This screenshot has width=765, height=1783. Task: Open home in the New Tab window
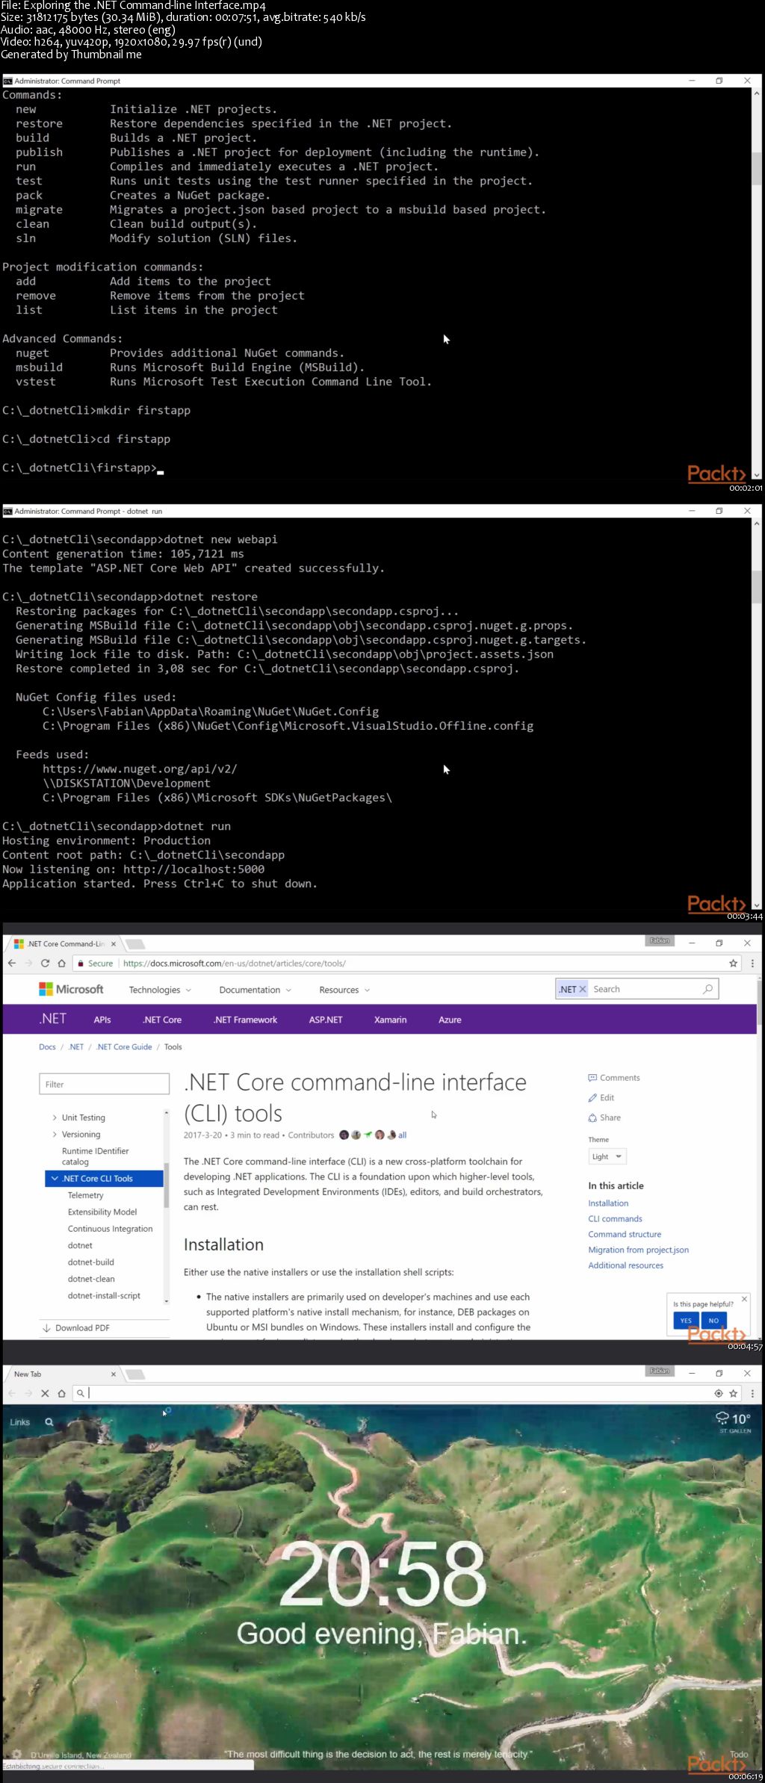tap(61, 1393)
